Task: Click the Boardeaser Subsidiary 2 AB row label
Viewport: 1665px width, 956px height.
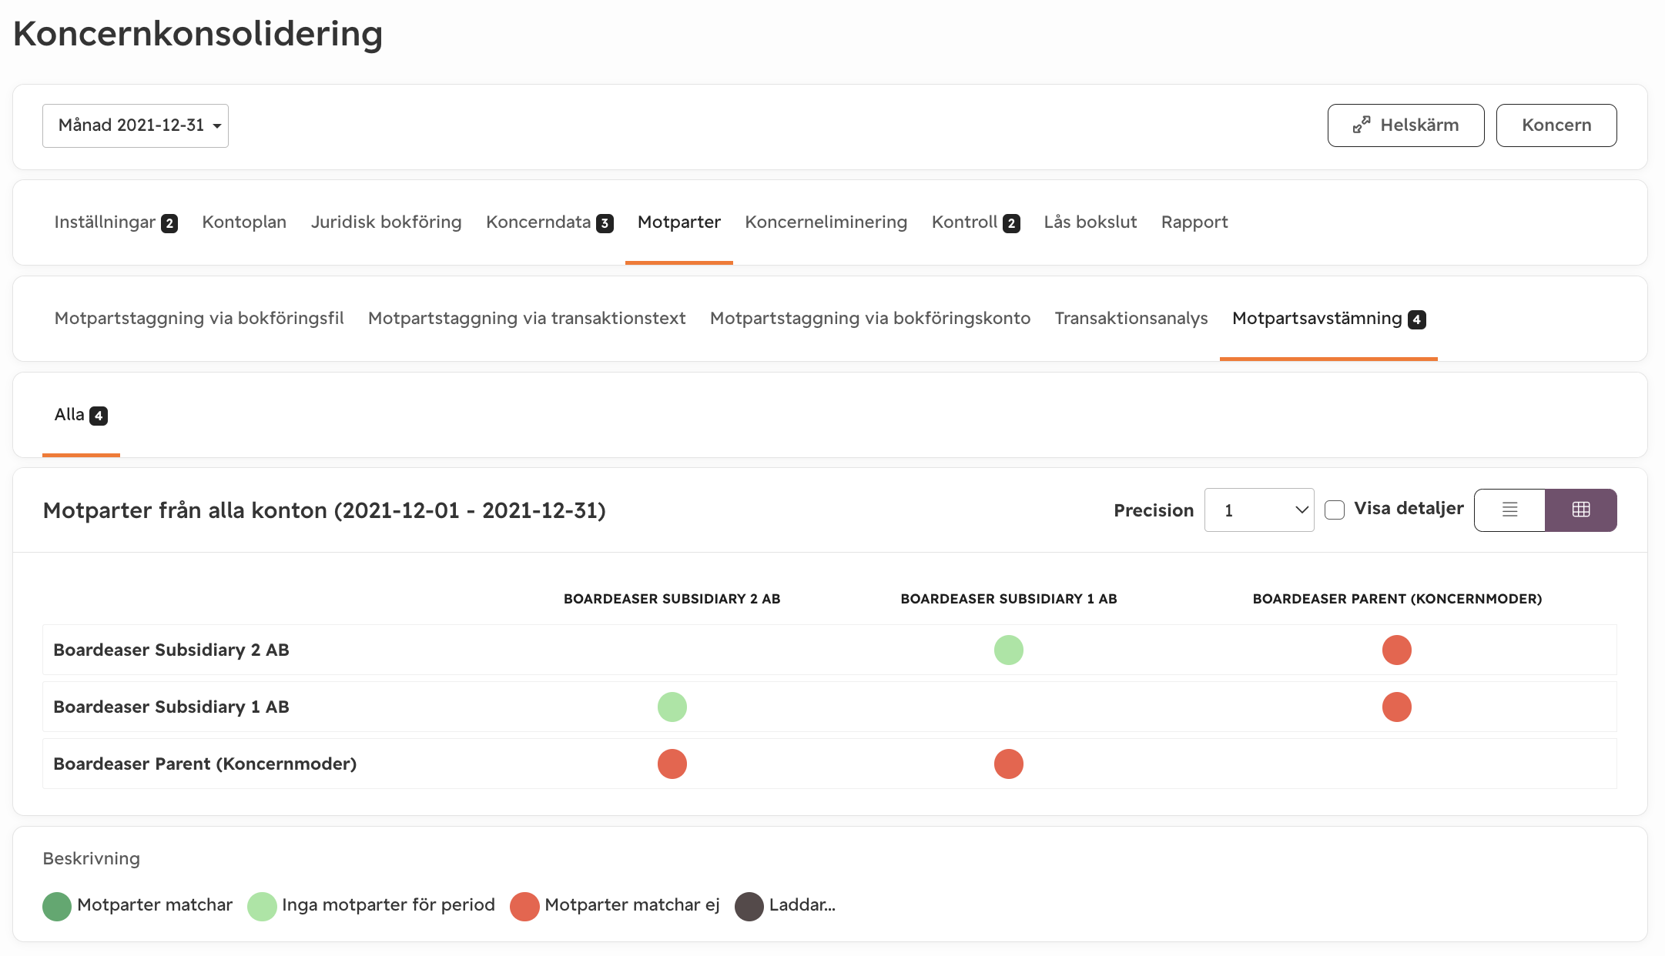Action: coord(171,650)
